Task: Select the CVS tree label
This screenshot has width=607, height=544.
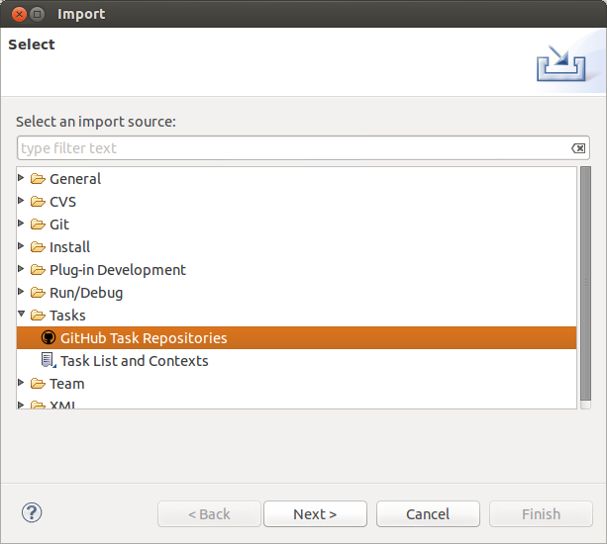Action: point(62,202)
